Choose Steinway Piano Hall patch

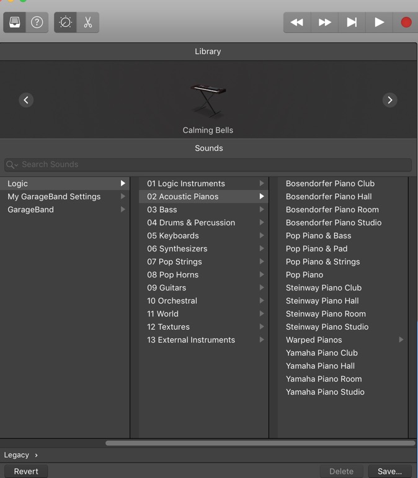tap(342, 301)
